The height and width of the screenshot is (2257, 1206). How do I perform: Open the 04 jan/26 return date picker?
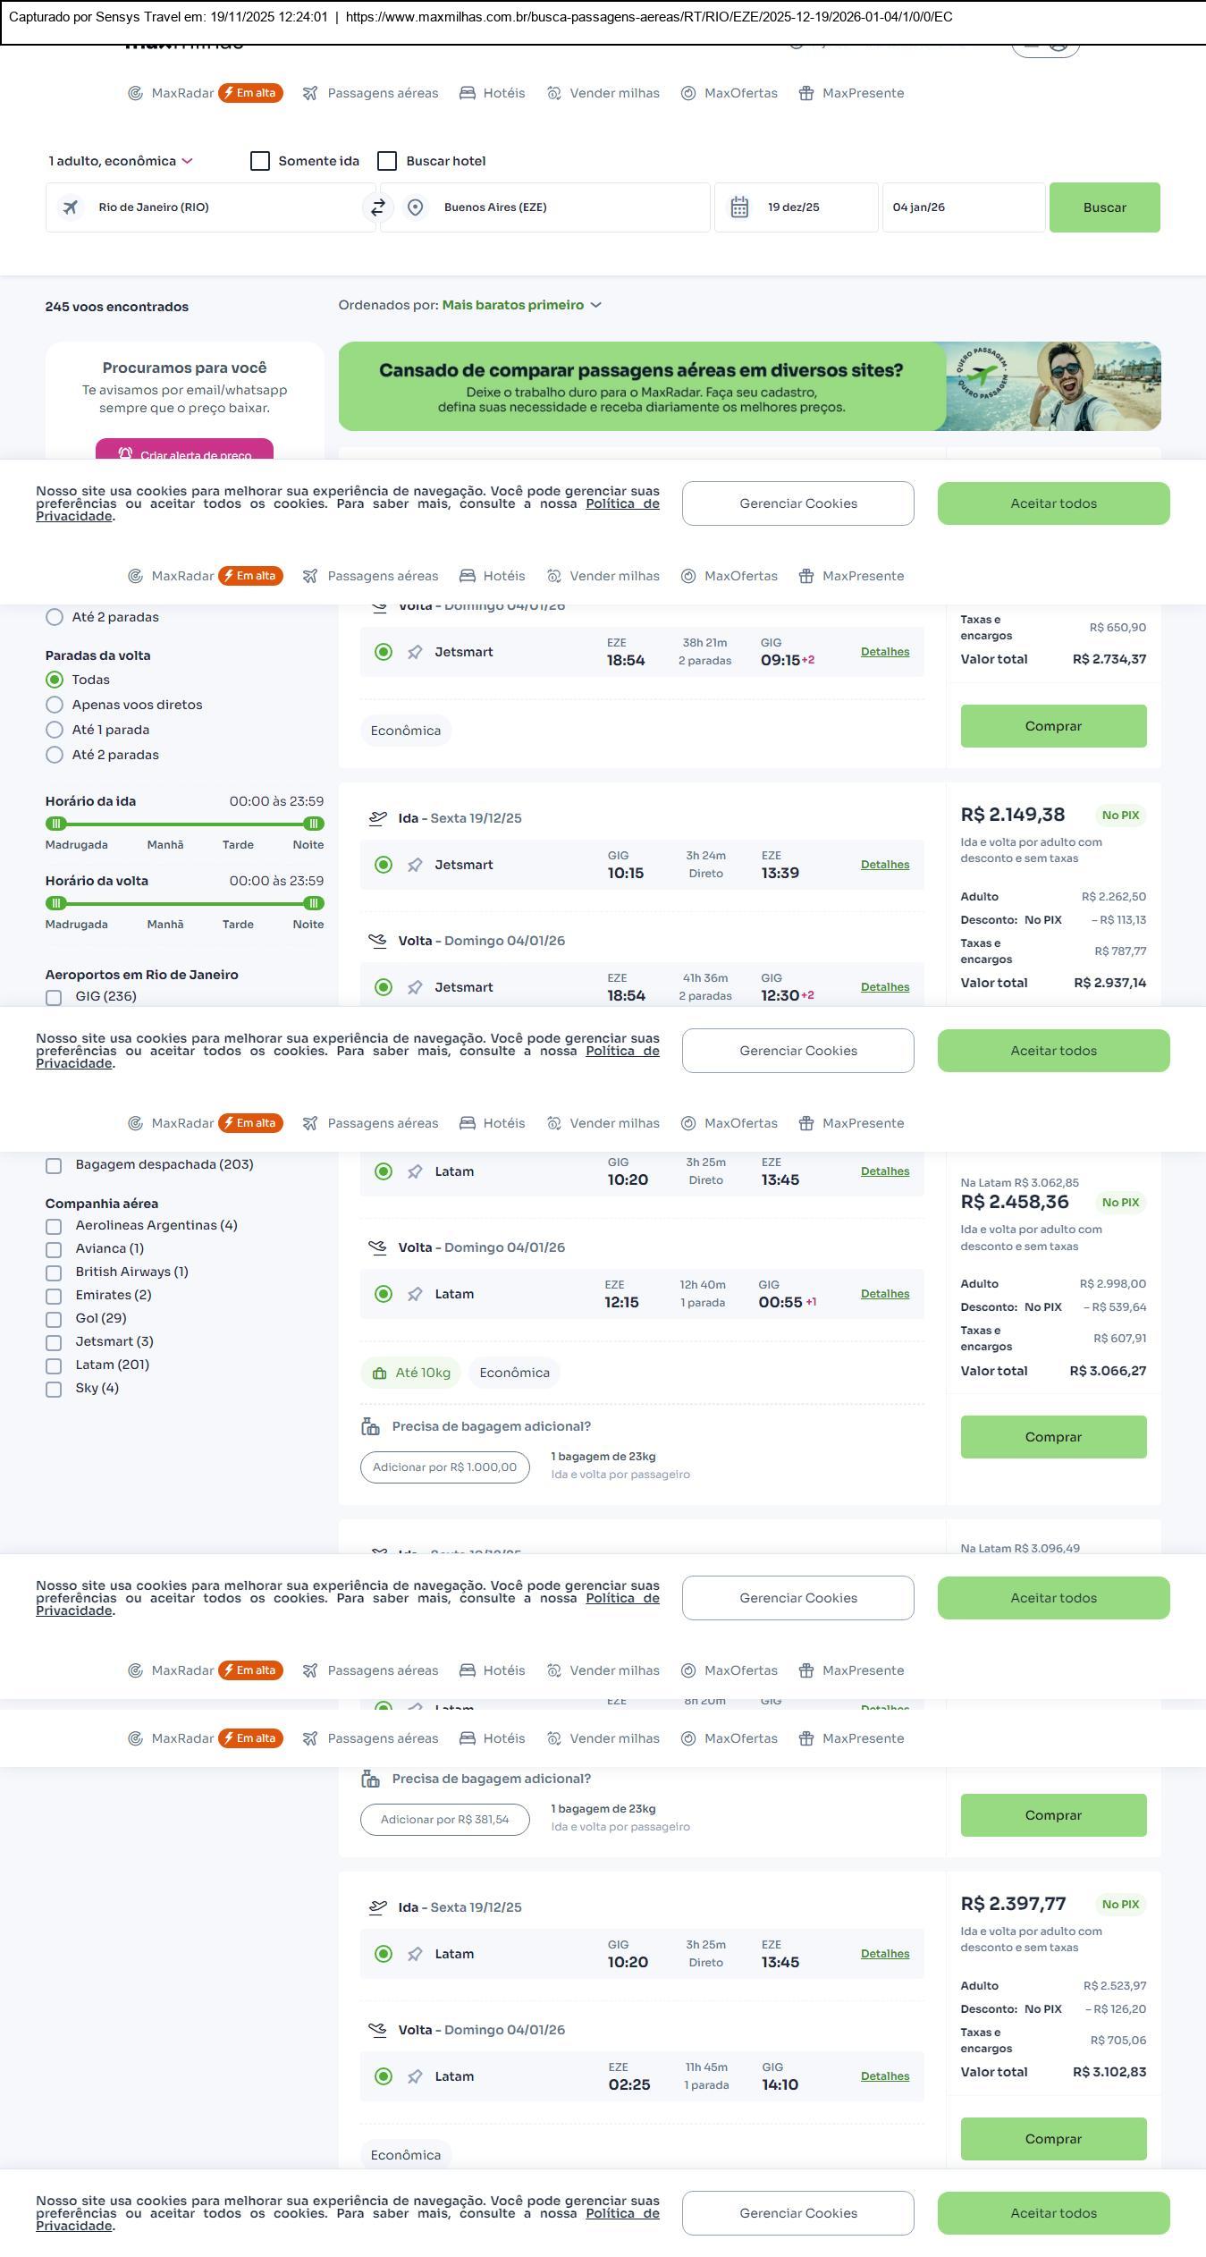point(963,207)
